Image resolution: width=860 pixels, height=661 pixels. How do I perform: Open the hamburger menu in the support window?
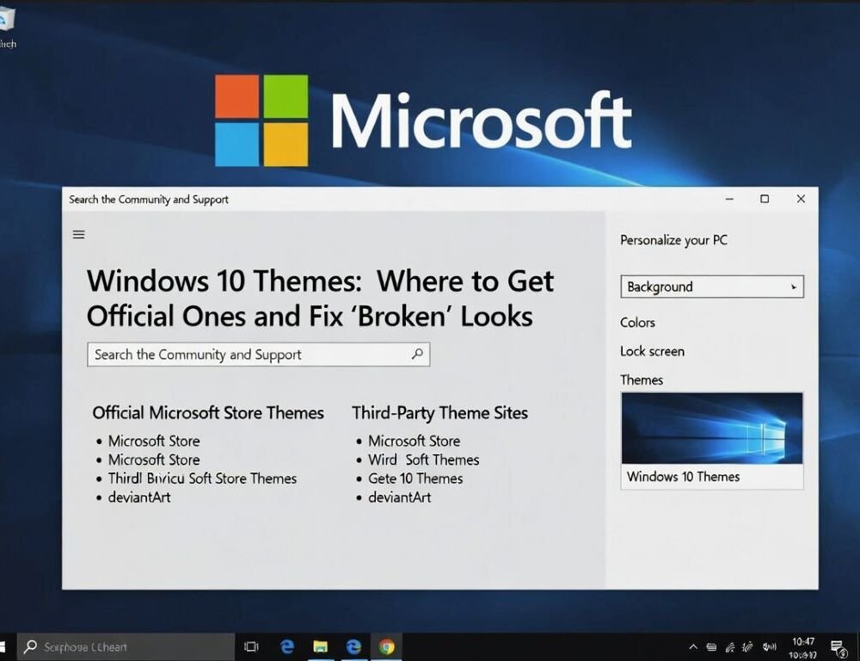(x=79, y=235)
